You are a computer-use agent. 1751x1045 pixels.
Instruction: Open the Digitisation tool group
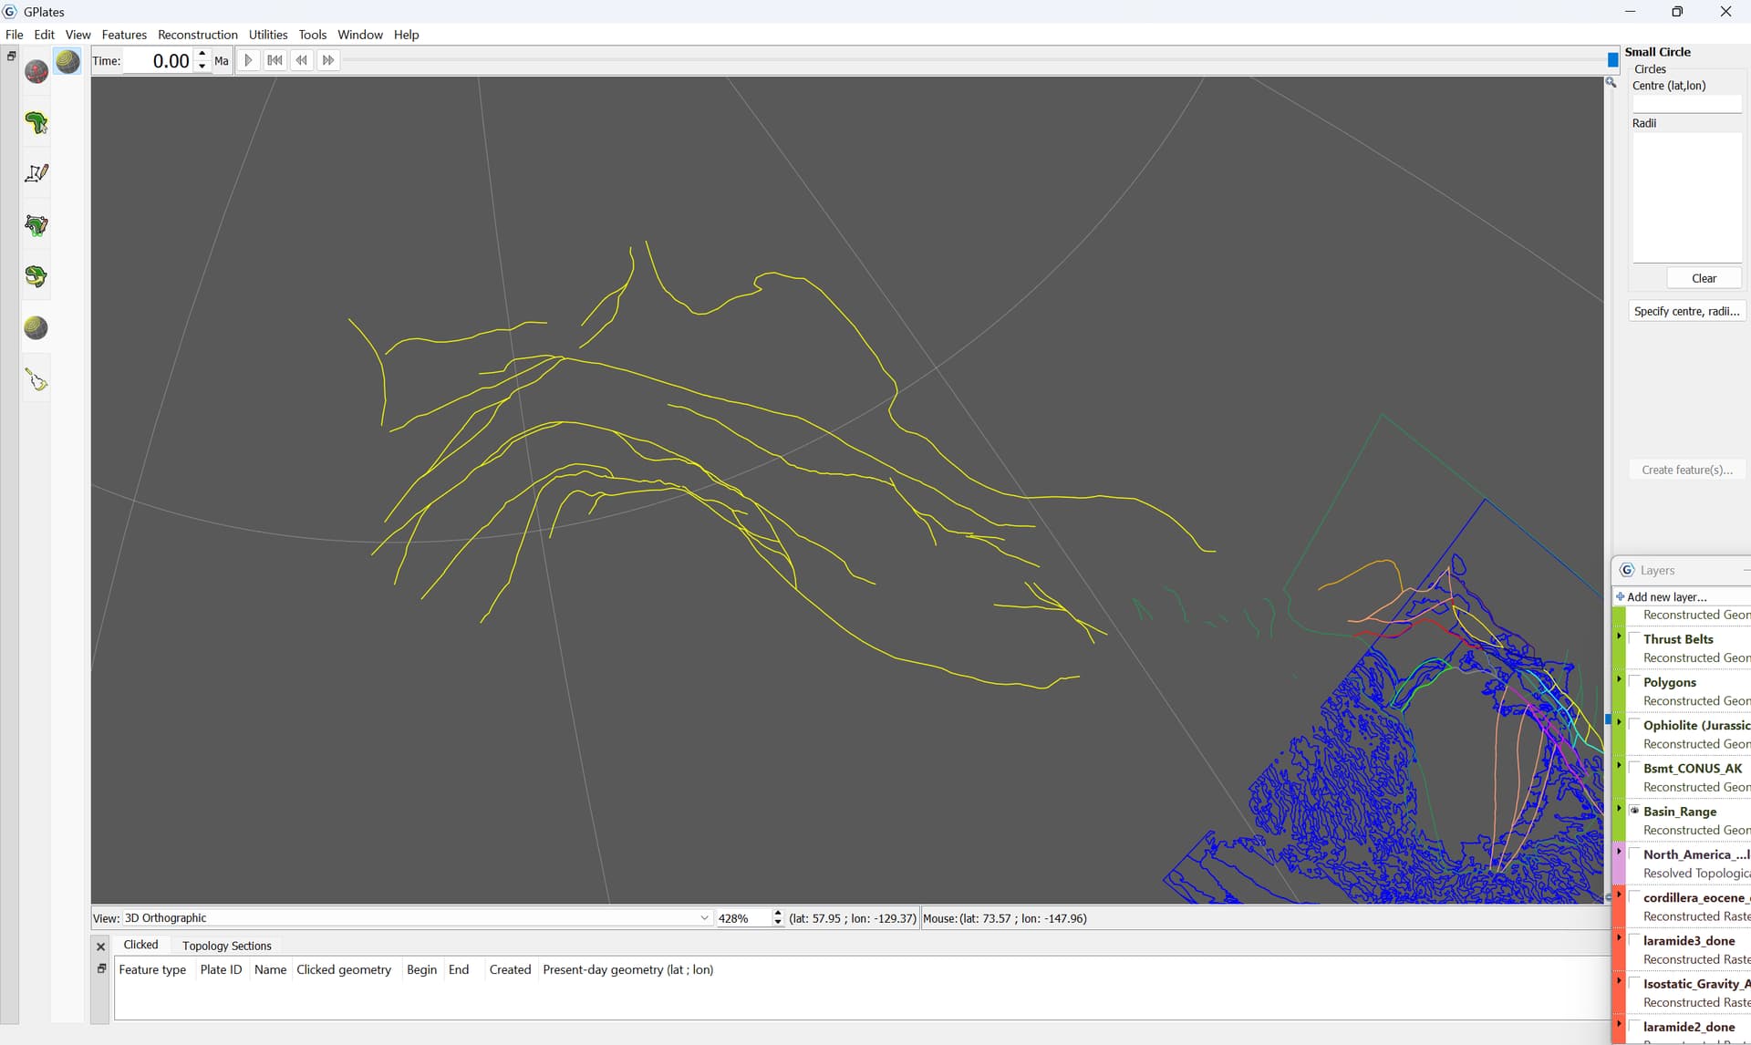(x=36, y=173)
